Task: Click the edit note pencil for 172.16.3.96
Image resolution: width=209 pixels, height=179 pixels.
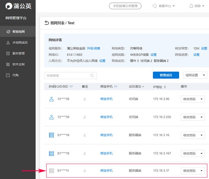Action: click(84, 99)
